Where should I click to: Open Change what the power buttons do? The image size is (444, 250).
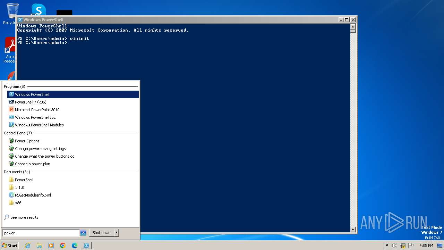point(73,156)
